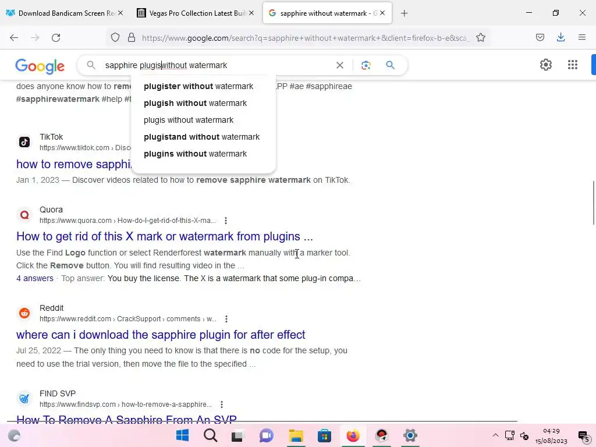Bookmark this page with the star icon

(x=481, y=38)
